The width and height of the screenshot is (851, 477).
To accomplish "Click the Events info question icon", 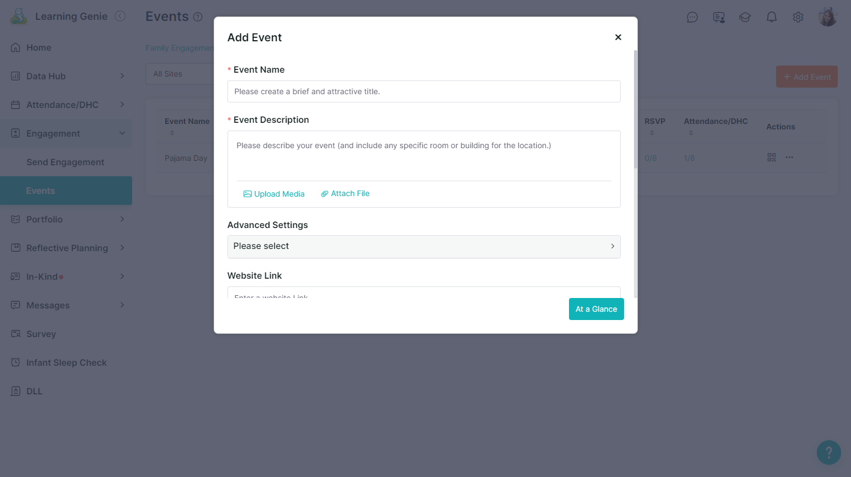I will (198, 17).
